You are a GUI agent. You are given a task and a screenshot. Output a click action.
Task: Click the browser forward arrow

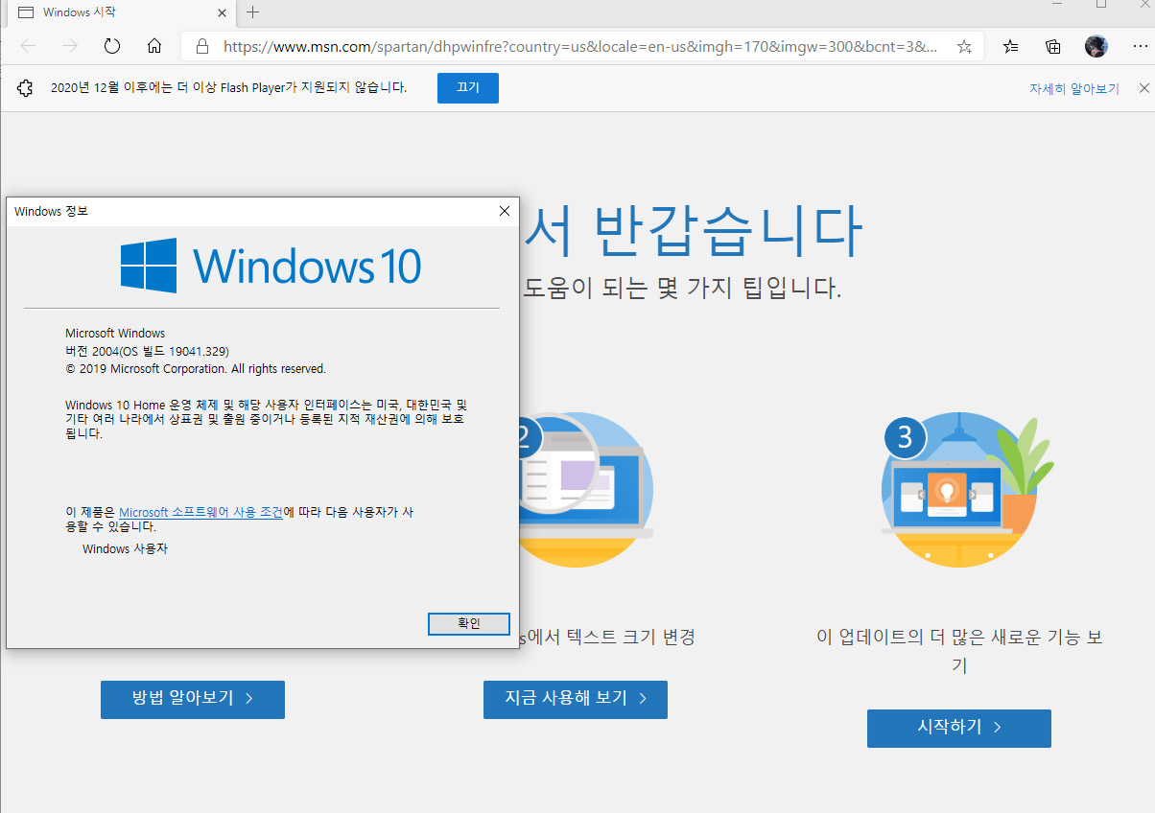pyautogui.click(x=69, y=46)
